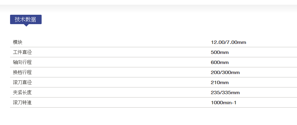Select the 轴向行程 label
This screenshot has height=125, width=297.
coord(22,62)
